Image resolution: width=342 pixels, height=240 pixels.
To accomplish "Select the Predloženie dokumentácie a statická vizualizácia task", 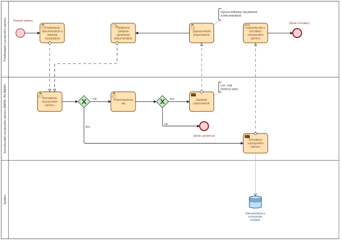I will [52, 33].
